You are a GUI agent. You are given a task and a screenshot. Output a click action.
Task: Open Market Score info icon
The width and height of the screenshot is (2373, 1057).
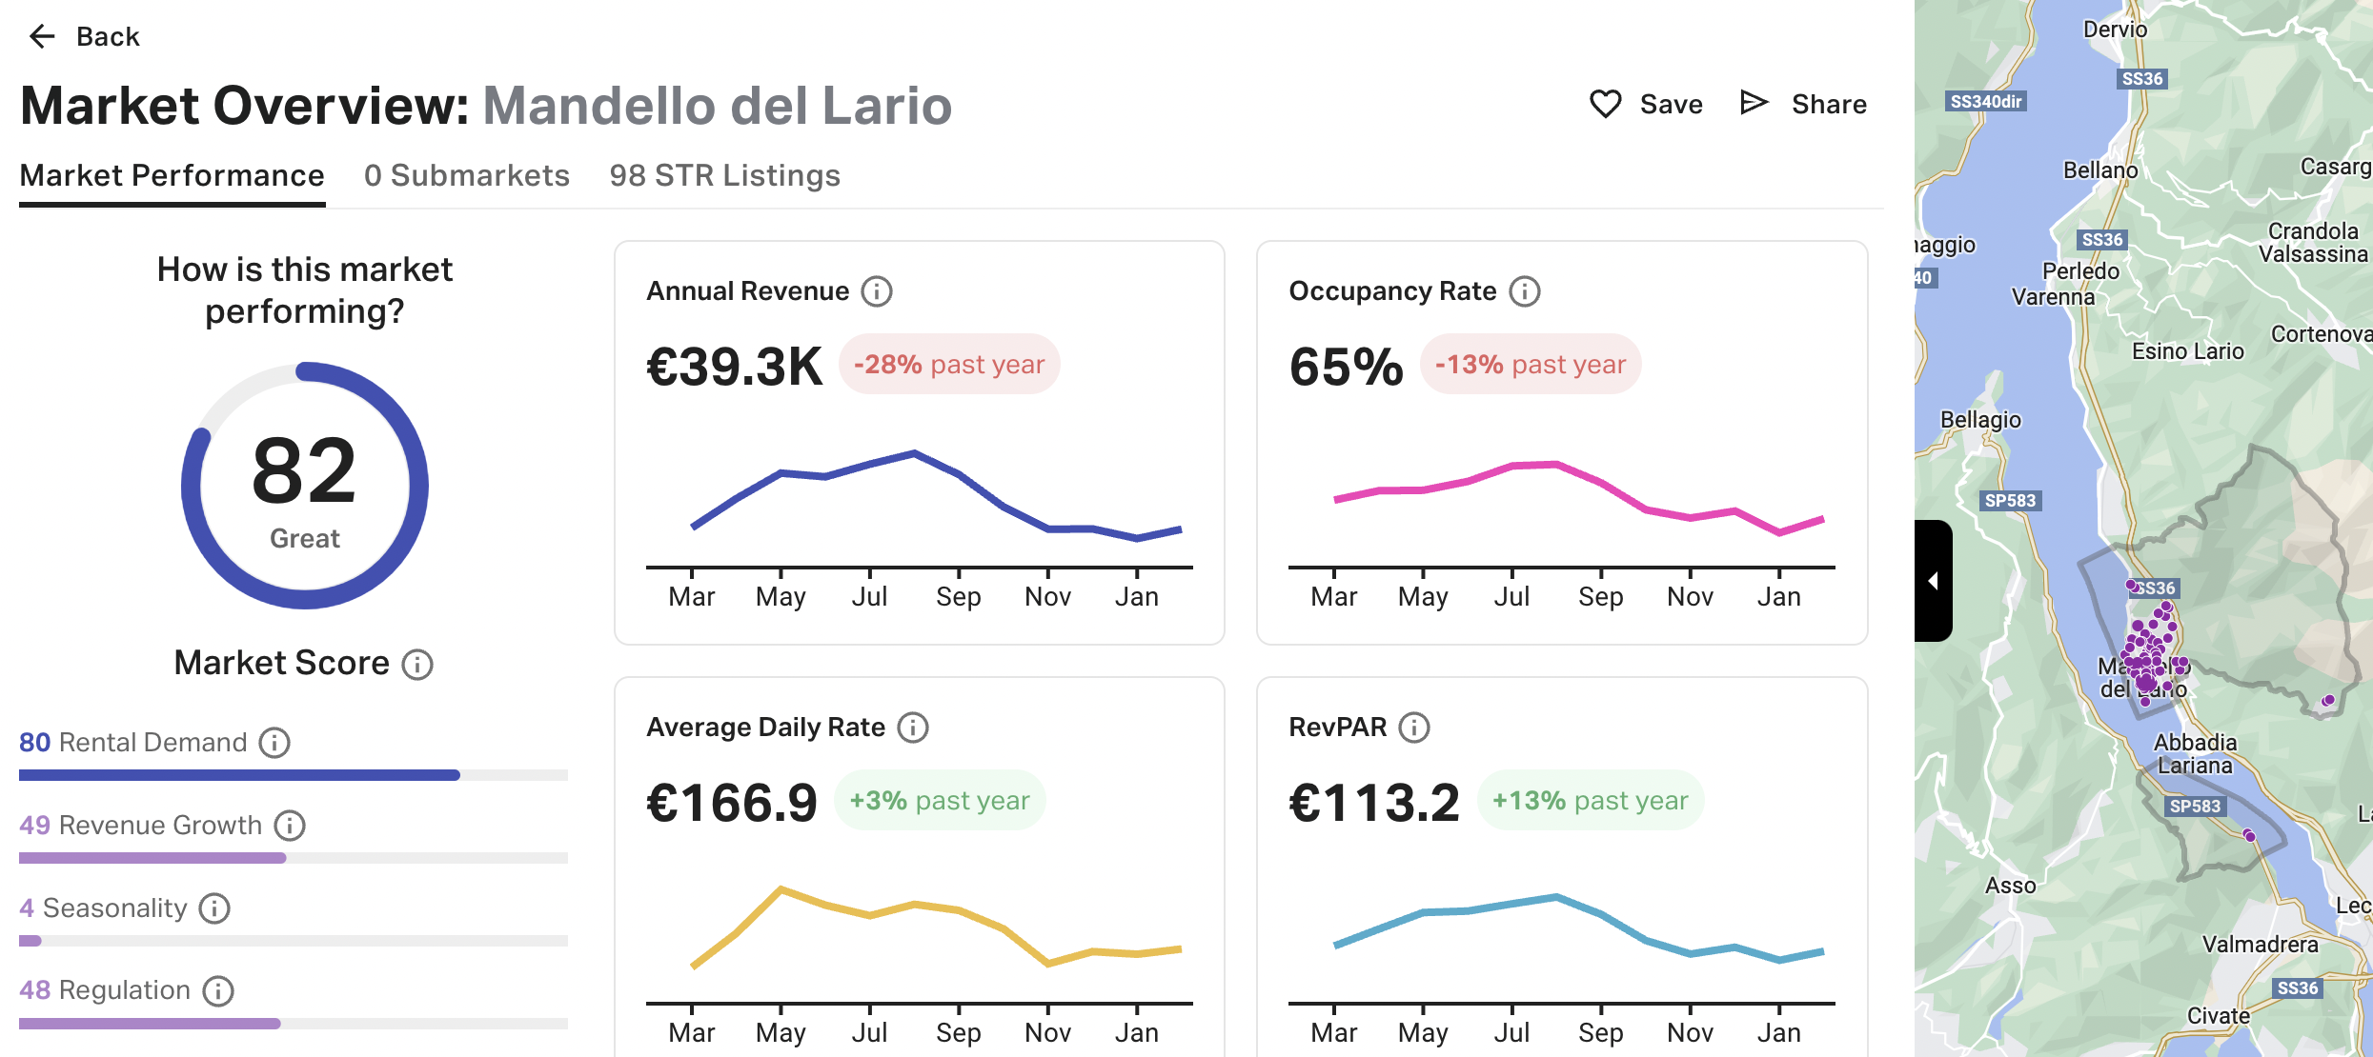416,665
